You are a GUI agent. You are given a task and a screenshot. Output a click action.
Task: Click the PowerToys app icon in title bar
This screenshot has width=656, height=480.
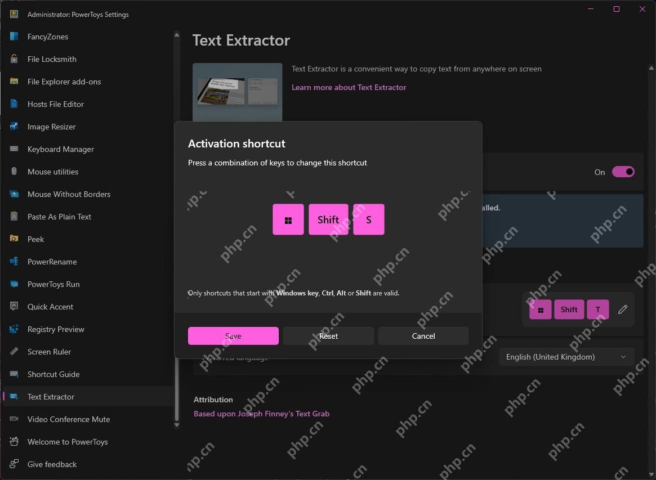pos(14,14)
